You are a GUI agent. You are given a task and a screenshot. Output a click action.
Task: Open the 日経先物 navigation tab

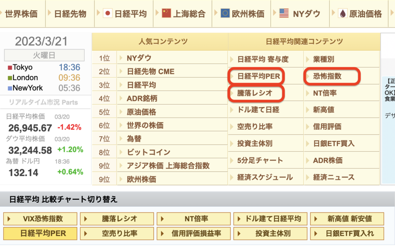(x=70, y=14)
